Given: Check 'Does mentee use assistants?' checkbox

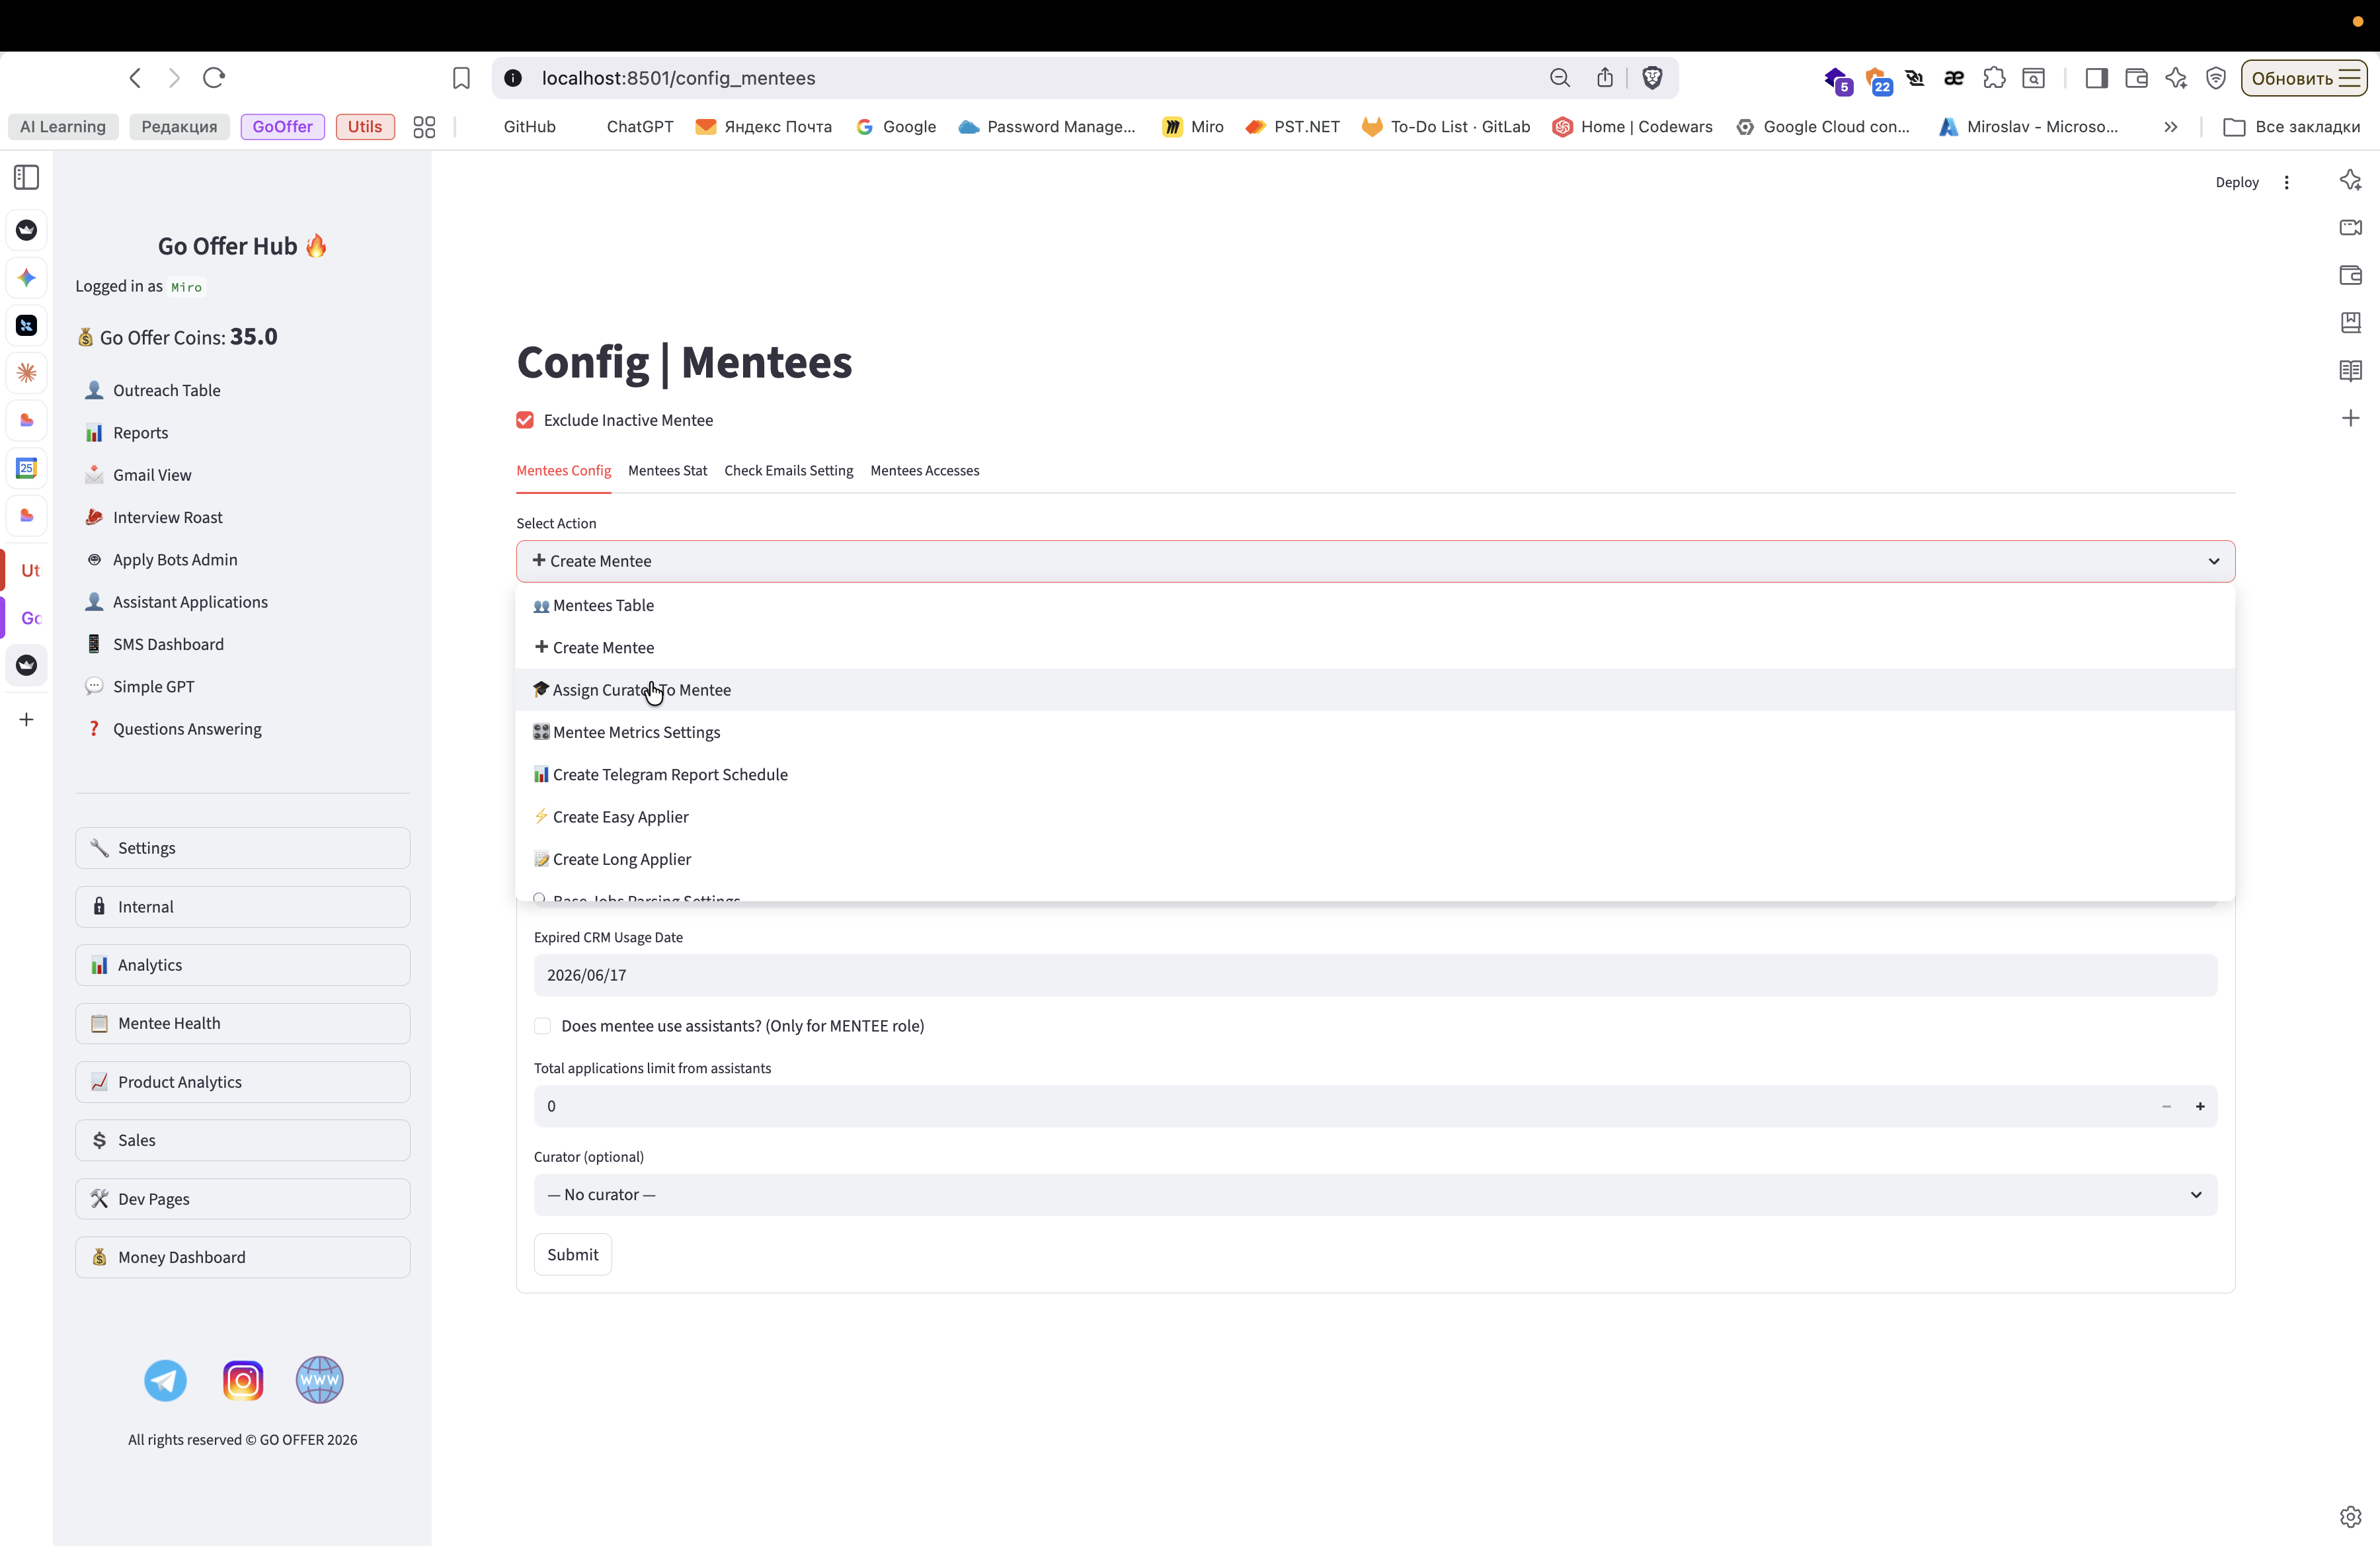Looking at the screenshot, I should pos(543,1026).
